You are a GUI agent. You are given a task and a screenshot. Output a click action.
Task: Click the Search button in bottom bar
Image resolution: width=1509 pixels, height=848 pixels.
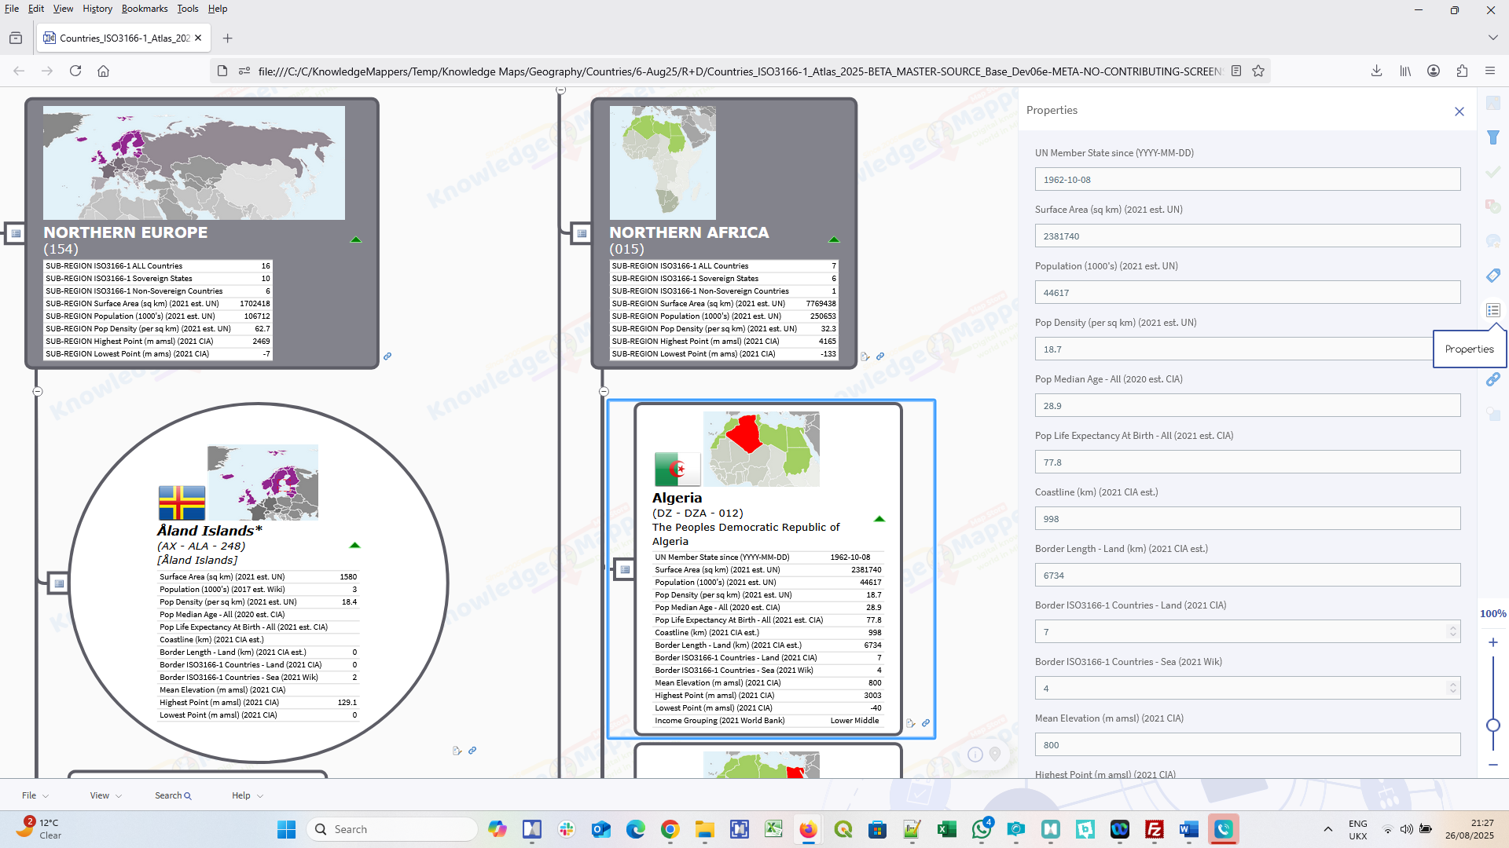pyautogui.click(x=173, y=795)
